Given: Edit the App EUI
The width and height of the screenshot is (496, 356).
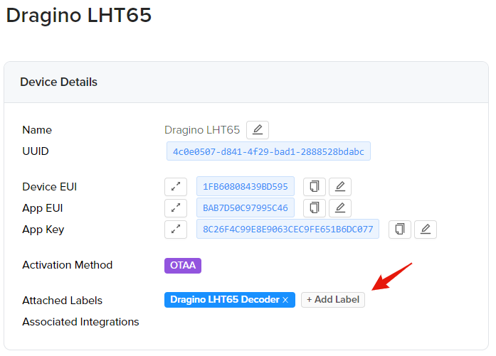Looking at the screenshot, I should pos(340,208).
